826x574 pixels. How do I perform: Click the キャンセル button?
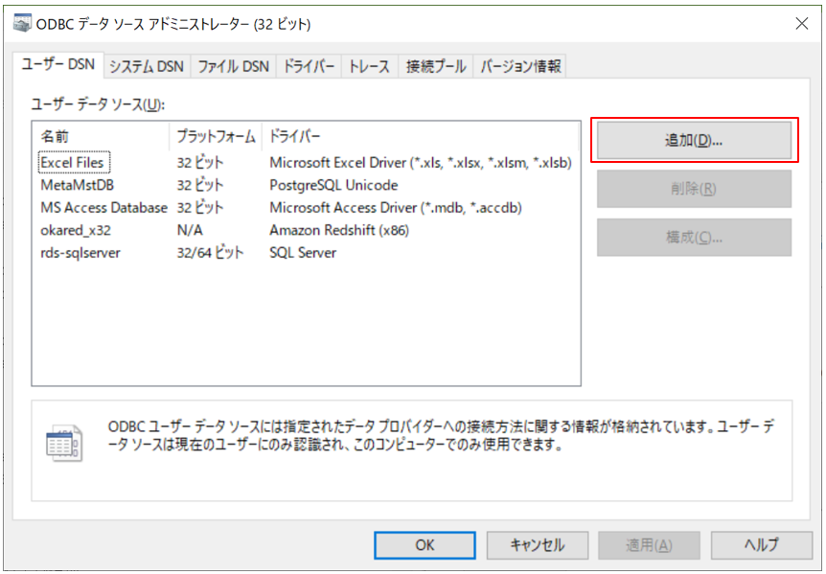tap(537, 545)
